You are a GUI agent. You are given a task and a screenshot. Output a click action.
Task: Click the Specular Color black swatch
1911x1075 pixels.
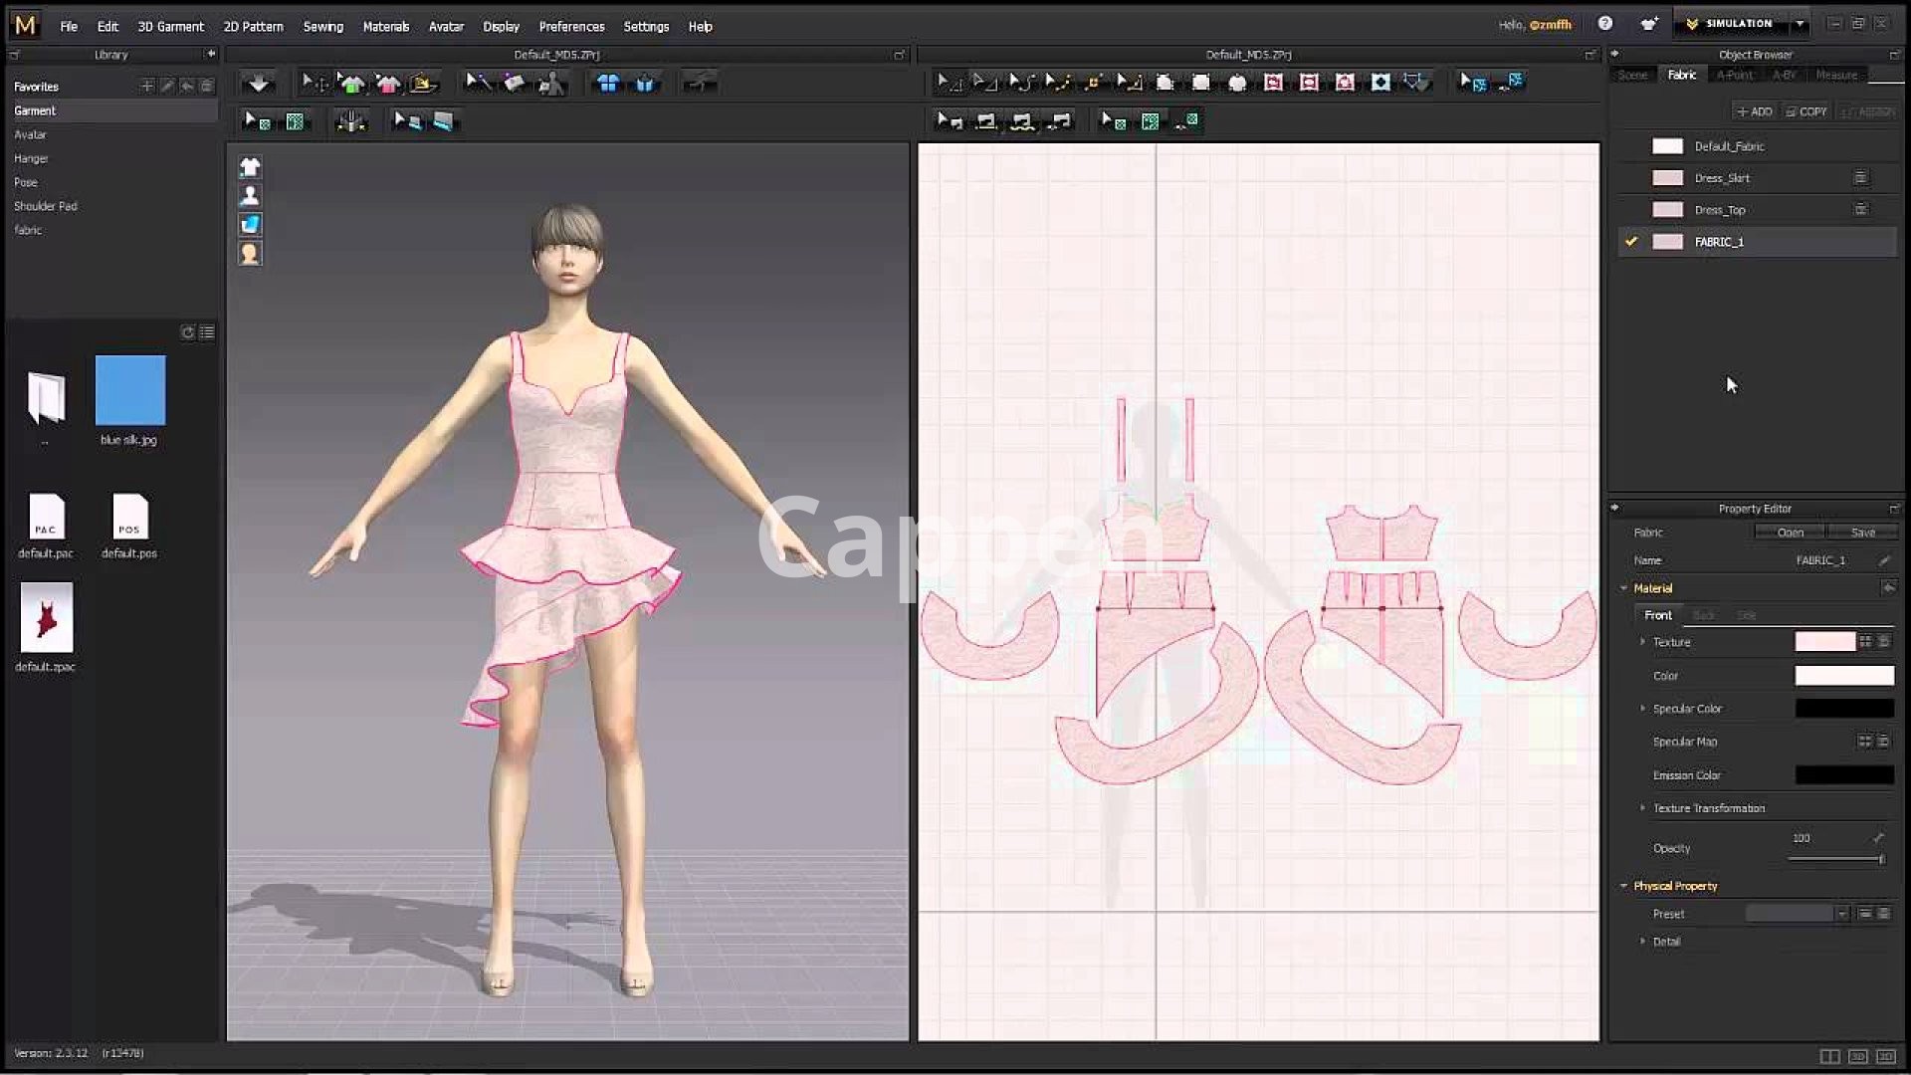[1843, 709]
